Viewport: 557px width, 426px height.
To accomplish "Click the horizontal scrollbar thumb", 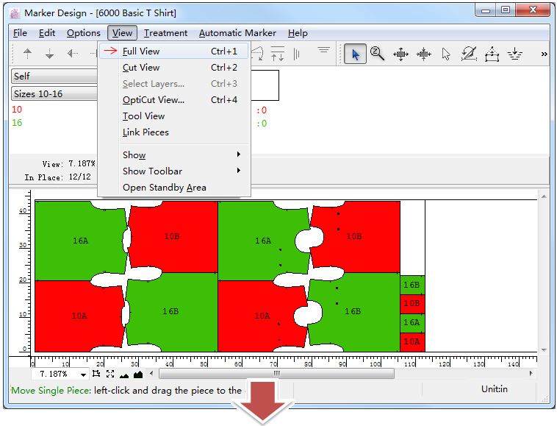I will coord(277,374).
